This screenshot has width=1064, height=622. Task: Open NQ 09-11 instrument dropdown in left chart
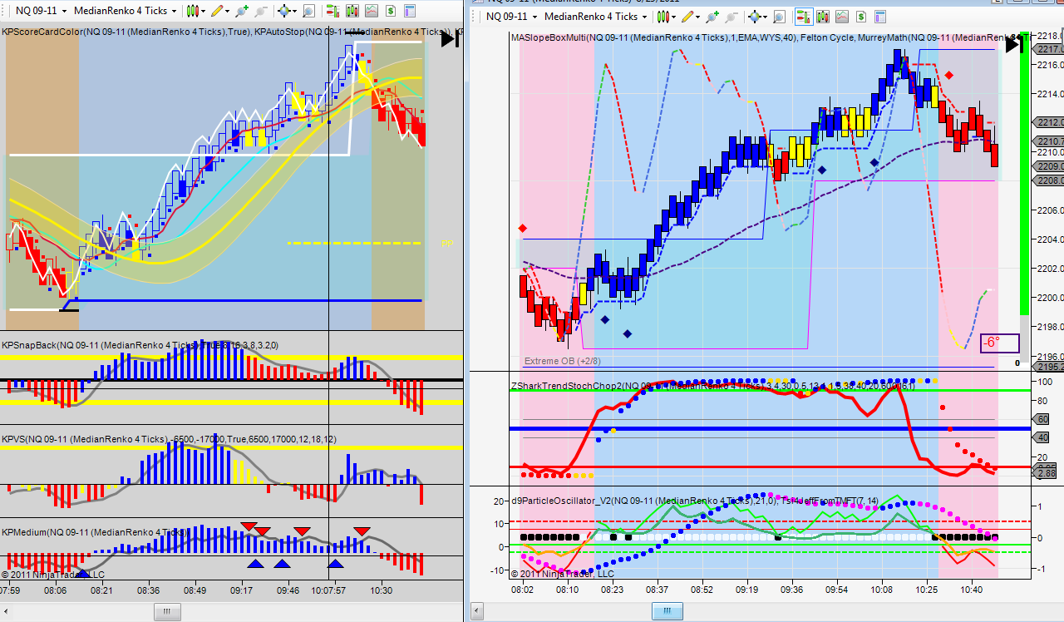pyautogui.click(x=40, y=11)
